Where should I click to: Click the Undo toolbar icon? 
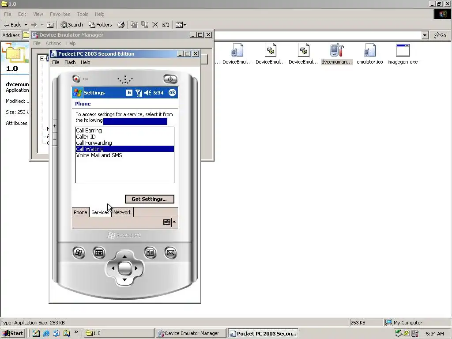pyautogui.click(x=166, y=25)
